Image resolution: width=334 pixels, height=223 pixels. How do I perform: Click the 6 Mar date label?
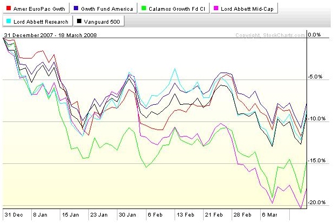pos(269,215)
